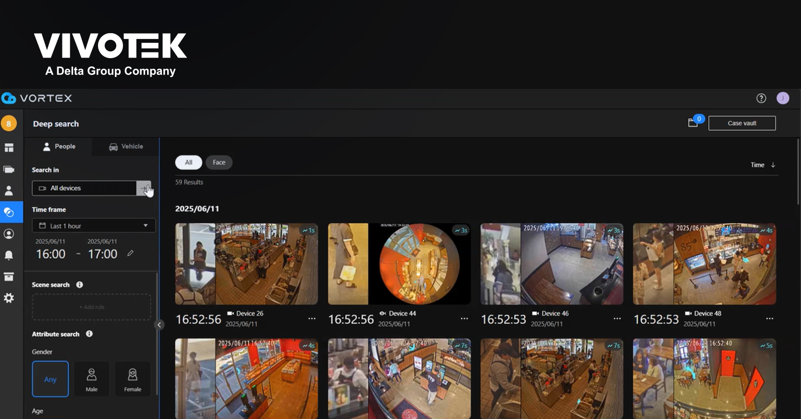Open the notifications bell in sidebar
Screen dimensions: 801x419
[x=9, y=255]
